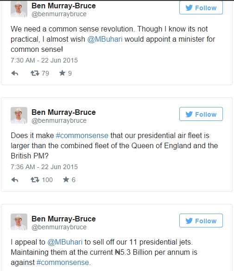Favorite the tweet with 9 stars
The height and width of the screenshot is (271, 234).
(x=62, y=73)
